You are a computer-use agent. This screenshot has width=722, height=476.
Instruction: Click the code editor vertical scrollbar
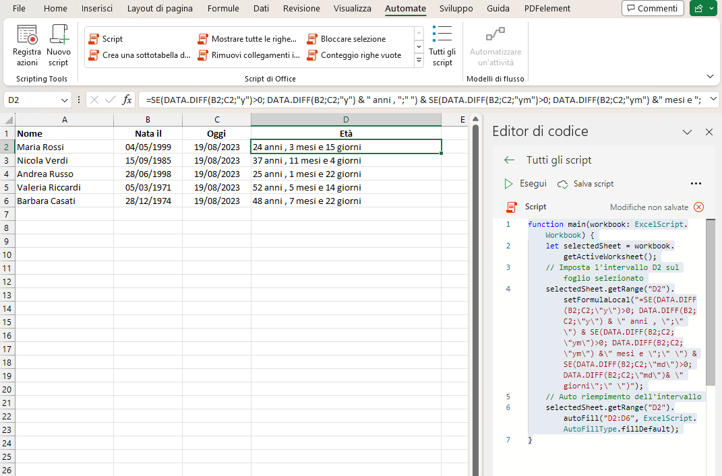click(x=710, y=304)
